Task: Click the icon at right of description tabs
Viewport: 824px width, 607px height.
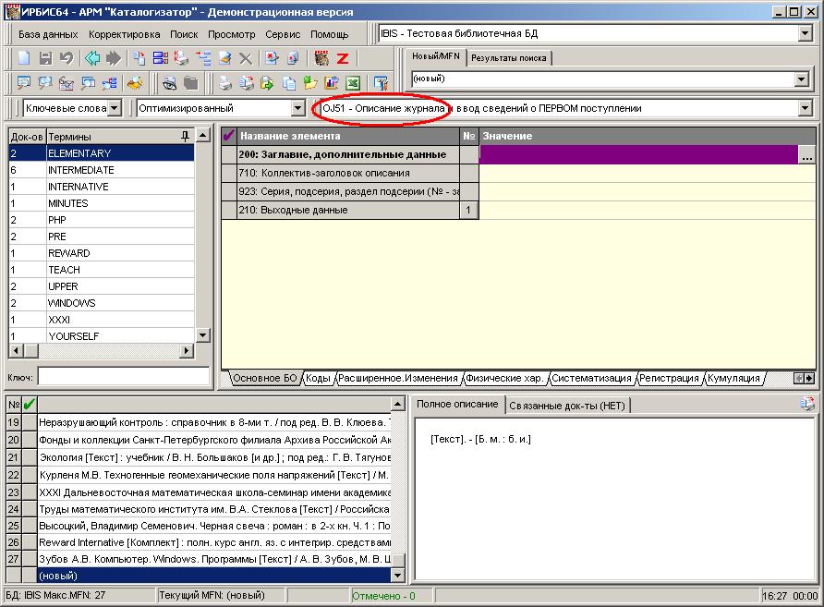Action: tap(806, 404)
